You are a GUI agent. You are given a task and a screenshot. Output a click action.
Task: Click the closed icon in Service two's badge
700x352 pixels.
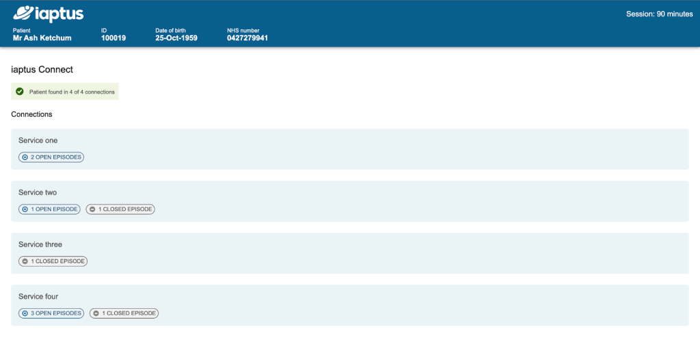coord(92,209)
